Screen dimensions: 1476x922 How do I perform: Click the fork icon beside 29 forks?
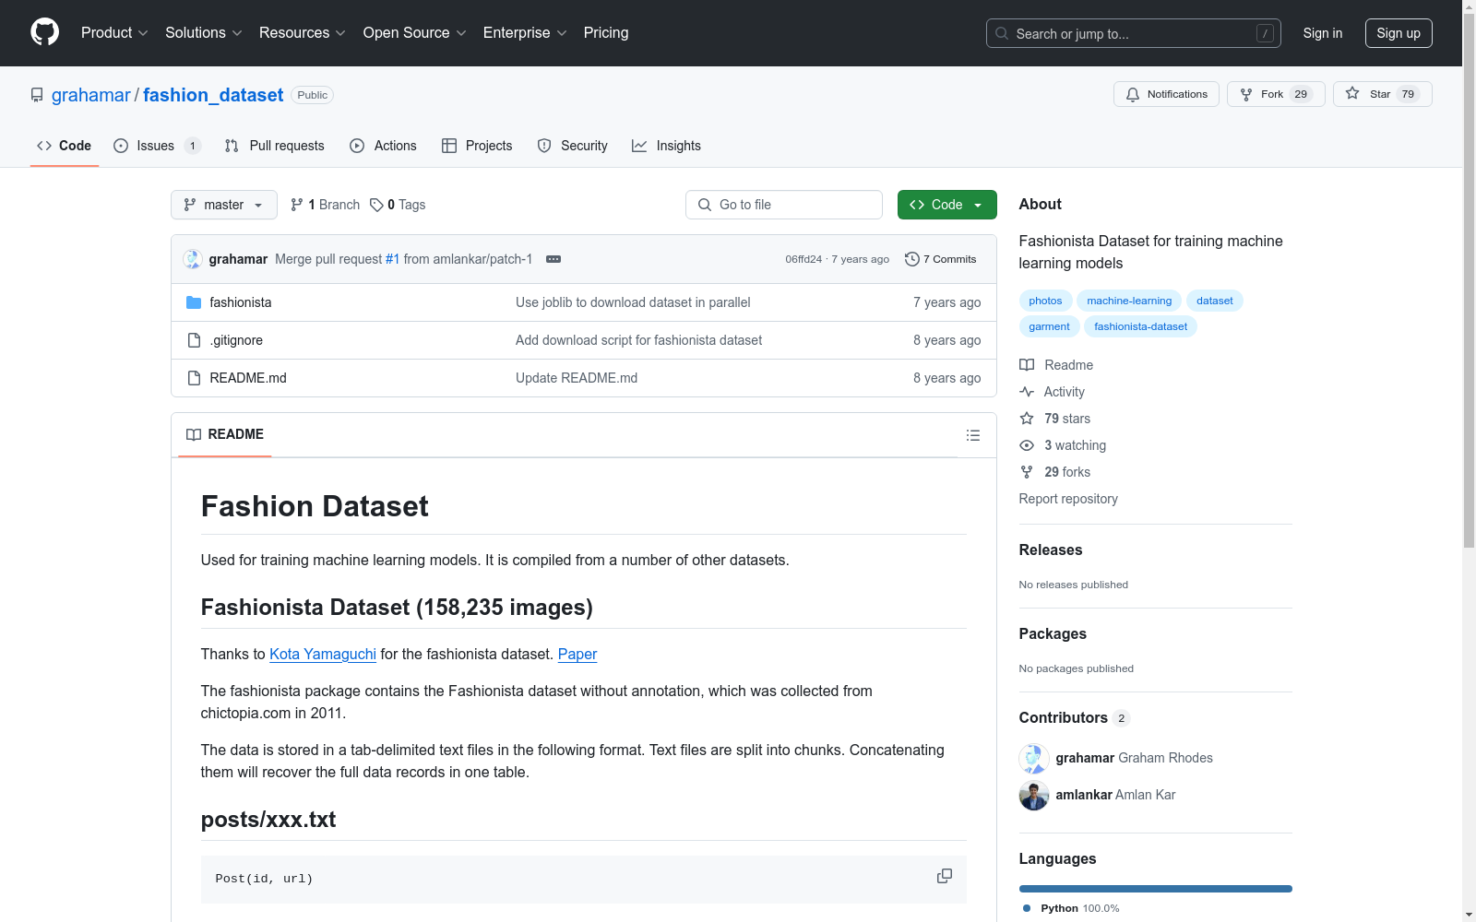[1027, 472]
